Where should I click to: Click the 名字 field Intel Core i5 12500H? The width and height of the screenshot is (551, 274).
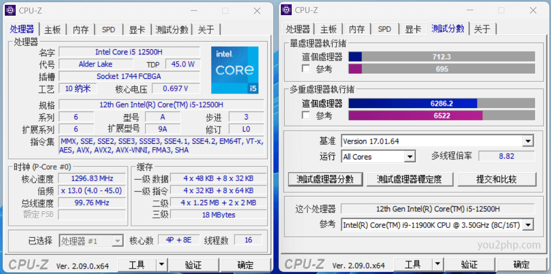129,52
